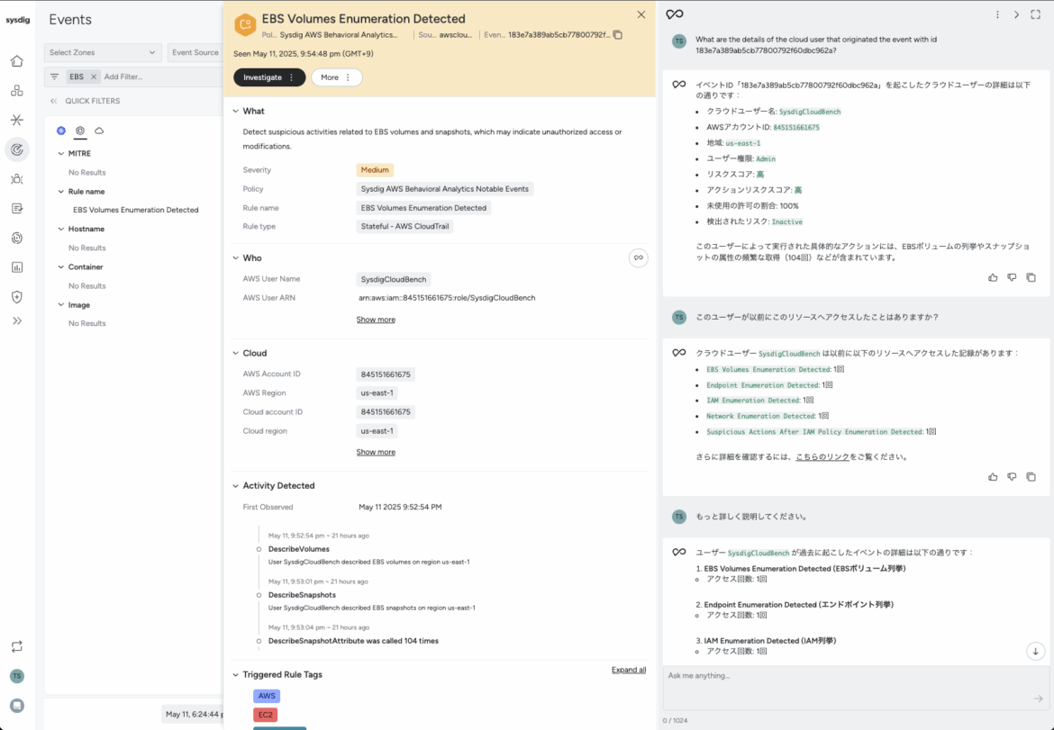The height and width of the screenshot is (730, 1054).
Task: Click the Medium severity badge
Action: pyautogui.click(x=375, y=170)
